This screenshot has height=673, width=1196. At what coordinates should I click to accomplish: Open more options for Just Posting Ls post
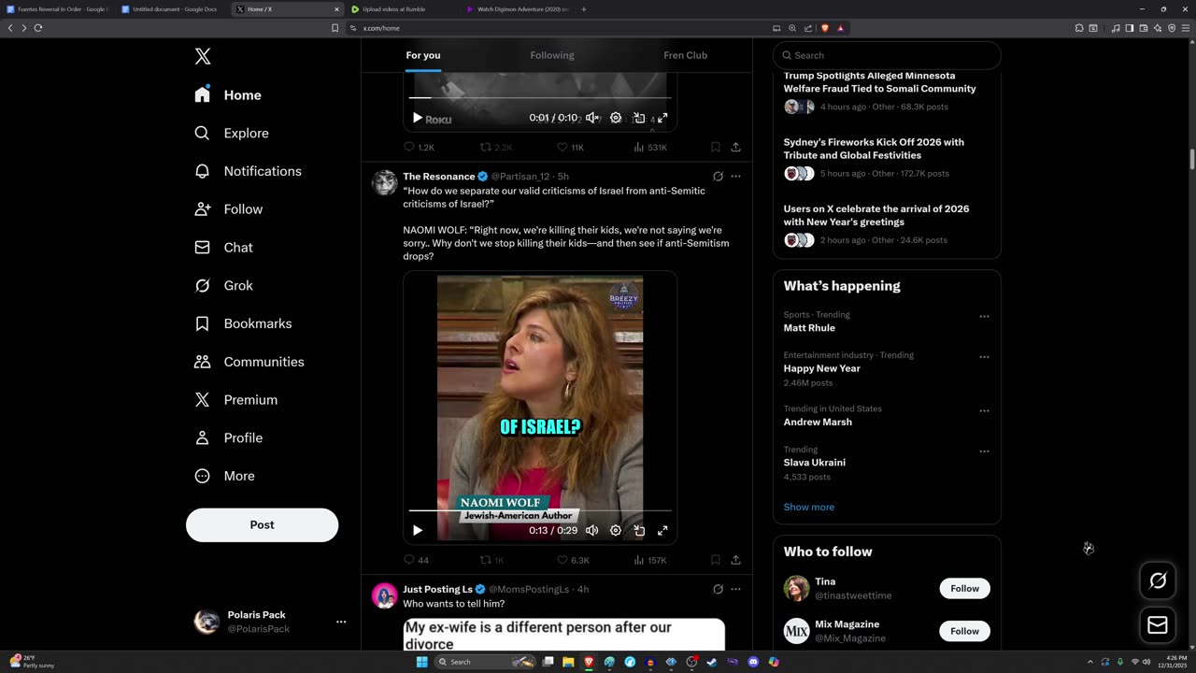pyautogui.click(x=735, y=589)
